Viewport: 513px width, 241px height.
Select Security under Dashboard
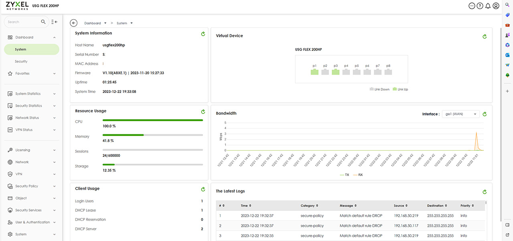coord(31,61)
